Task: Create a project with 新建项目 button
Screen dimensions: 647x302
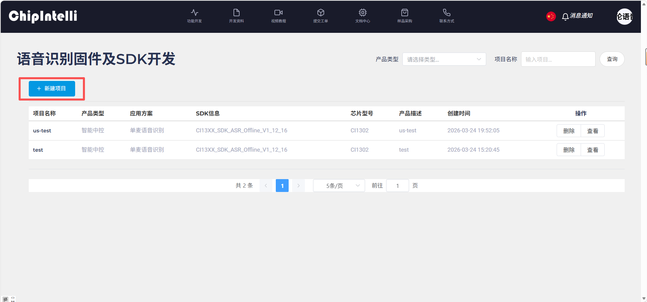Action: click(52, 89)
